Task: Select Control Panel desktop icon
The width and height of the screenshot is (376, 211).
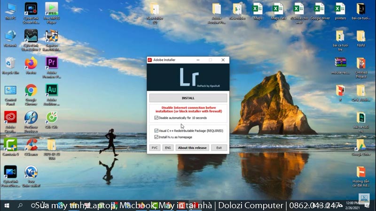Action: [10, 95]
